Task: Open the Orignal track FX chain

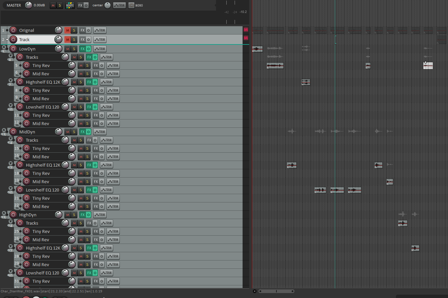Action: (x=83, y=30)
